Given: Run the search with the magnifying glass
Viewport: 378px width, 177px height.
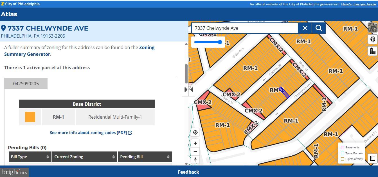Looking at the screenshot, I should [319, 28].
